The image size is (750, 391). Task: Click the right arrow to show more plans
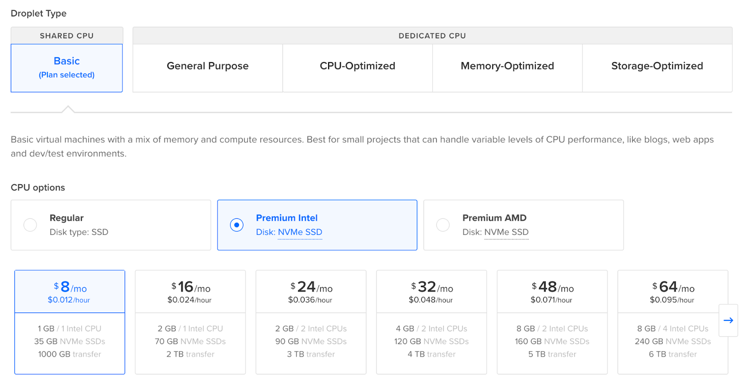point(728,320)
